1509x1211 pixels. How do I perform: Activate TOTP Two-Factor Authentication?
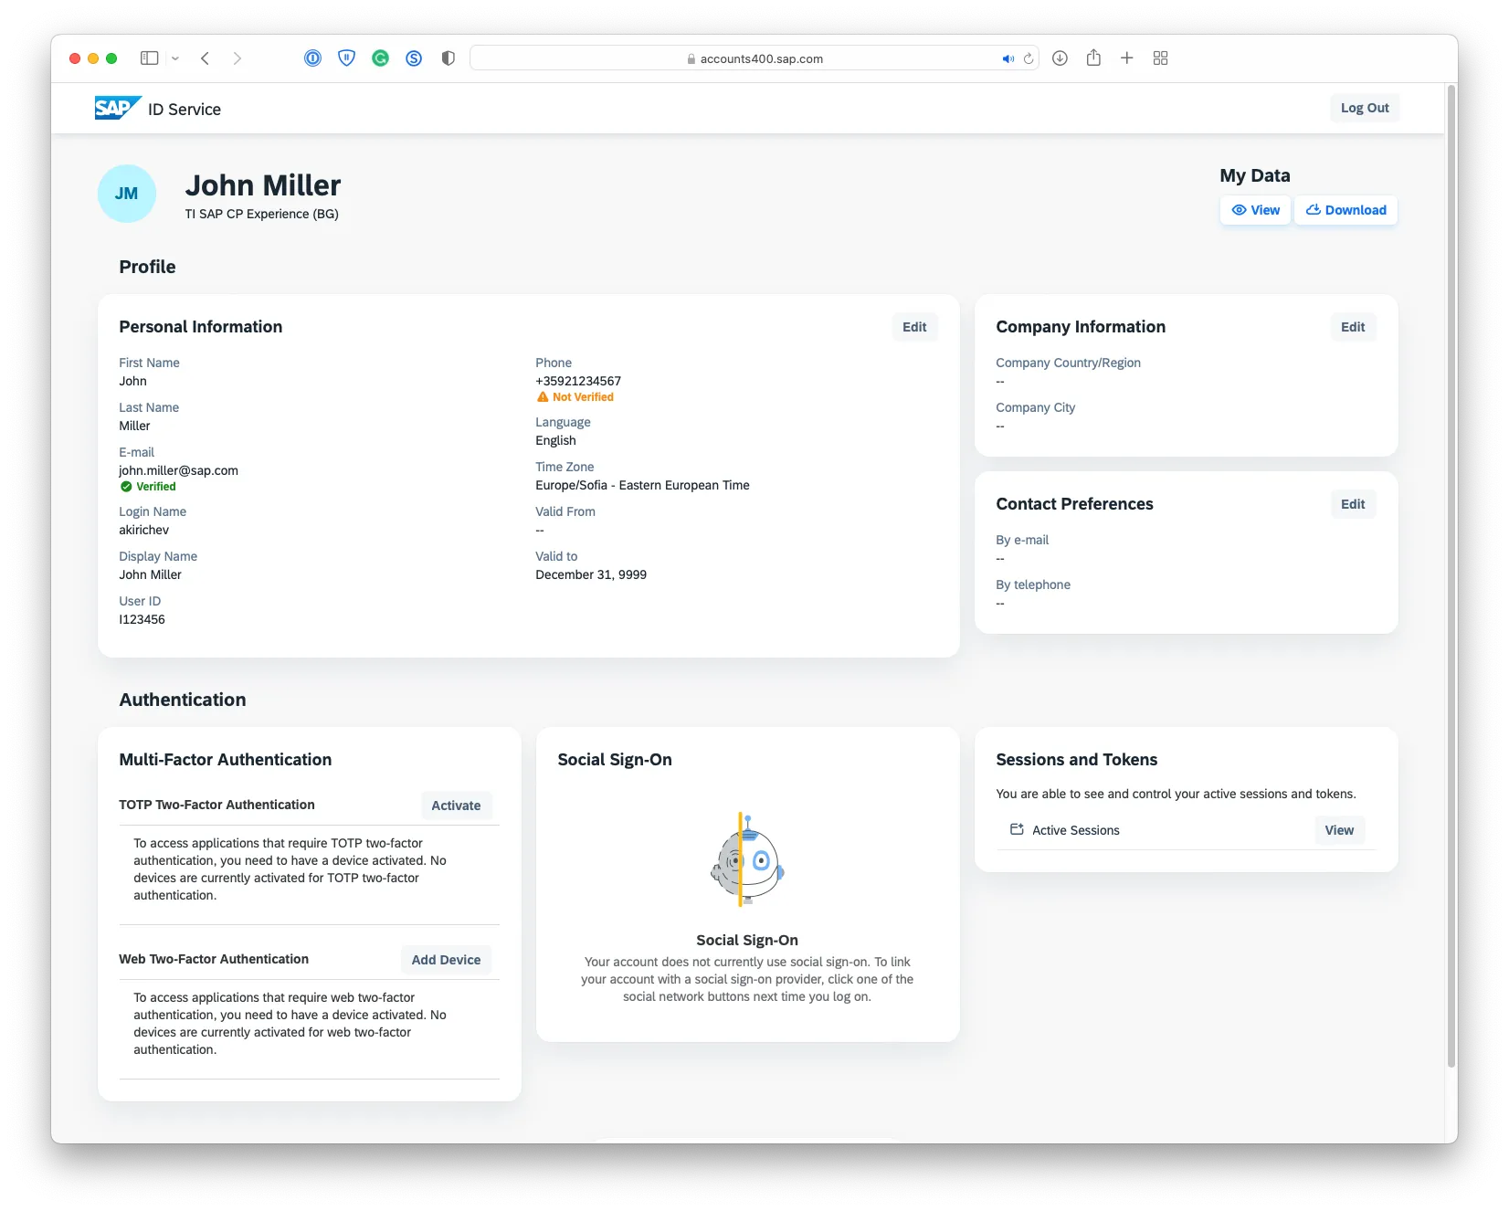click(x=456, y=806)
